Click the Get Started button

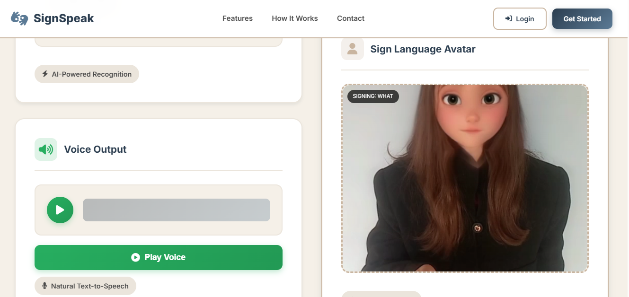pos(582,19)
